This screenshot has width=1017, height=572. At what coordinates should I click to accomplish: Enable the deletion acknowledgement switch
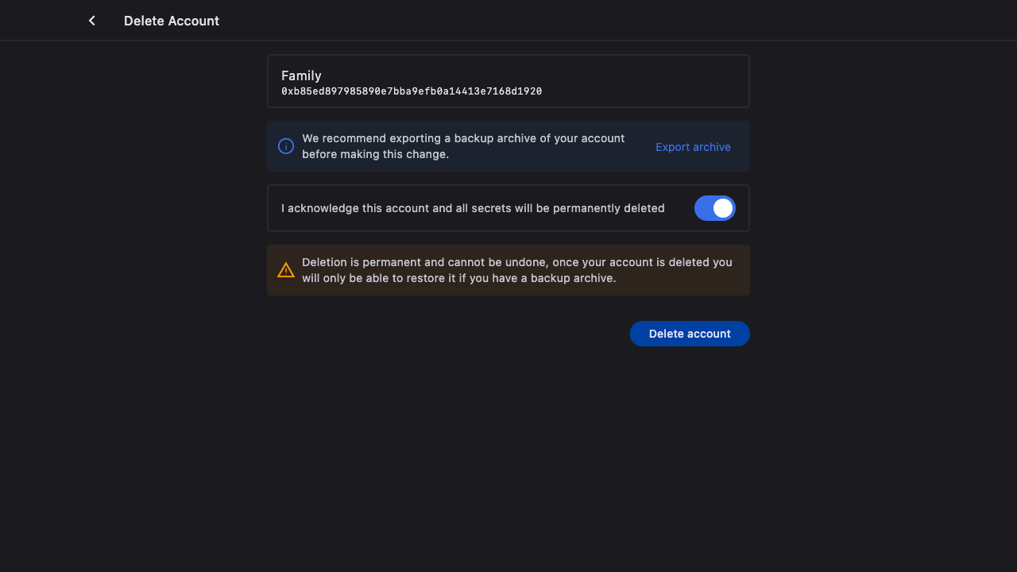(714, 208)
